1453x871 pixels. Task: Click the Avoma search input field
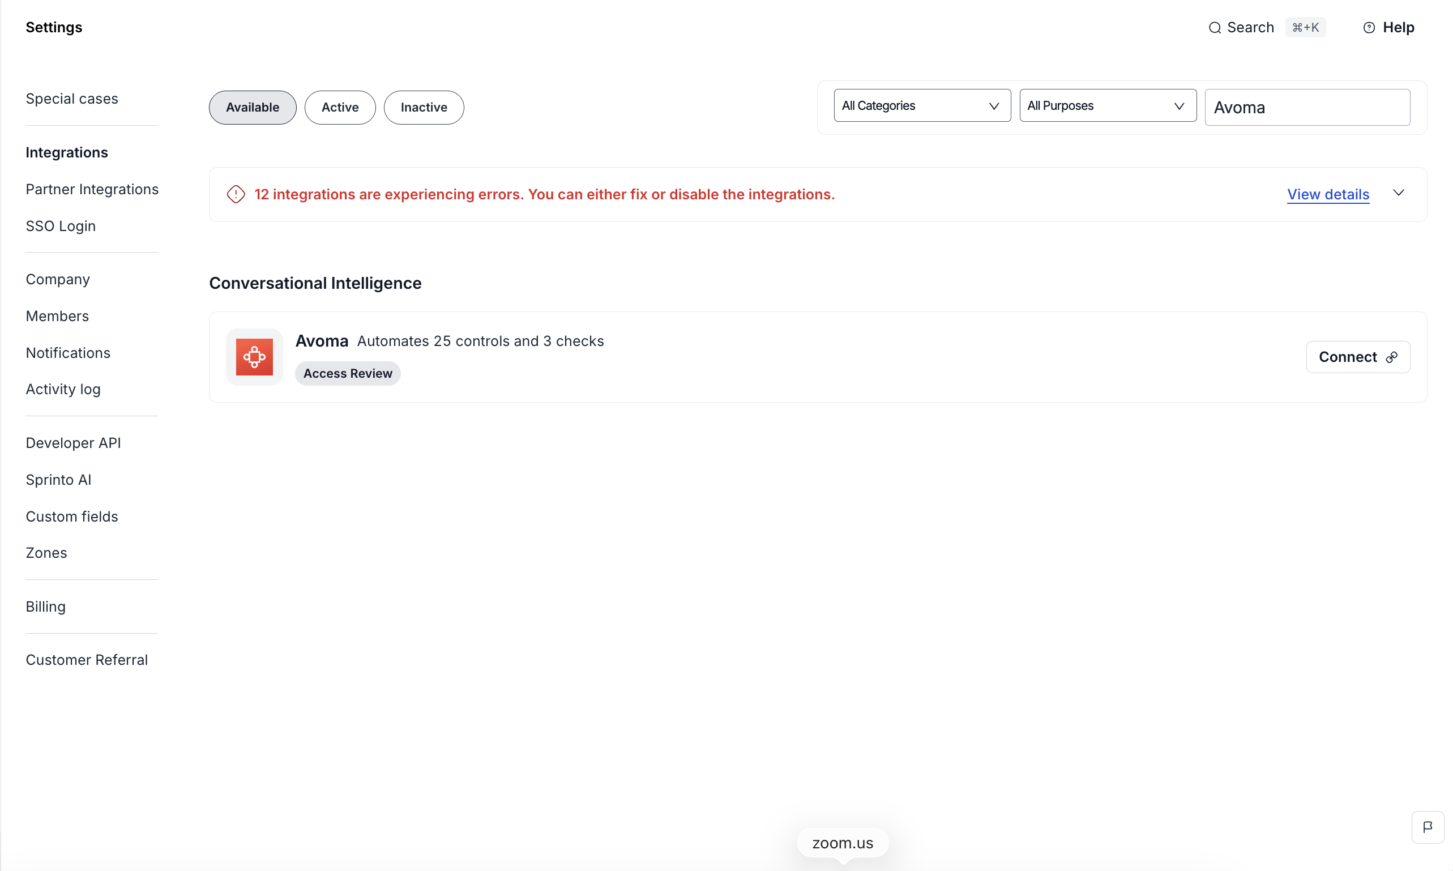click(x=1307, y=108)
